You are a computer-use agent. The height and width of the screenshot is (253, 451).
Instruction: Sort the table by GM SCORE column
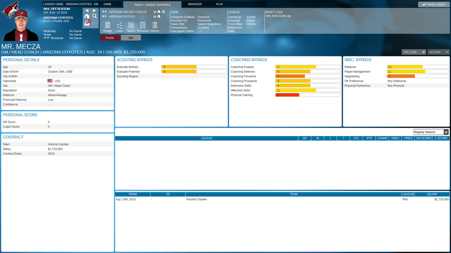pos(423,138)
